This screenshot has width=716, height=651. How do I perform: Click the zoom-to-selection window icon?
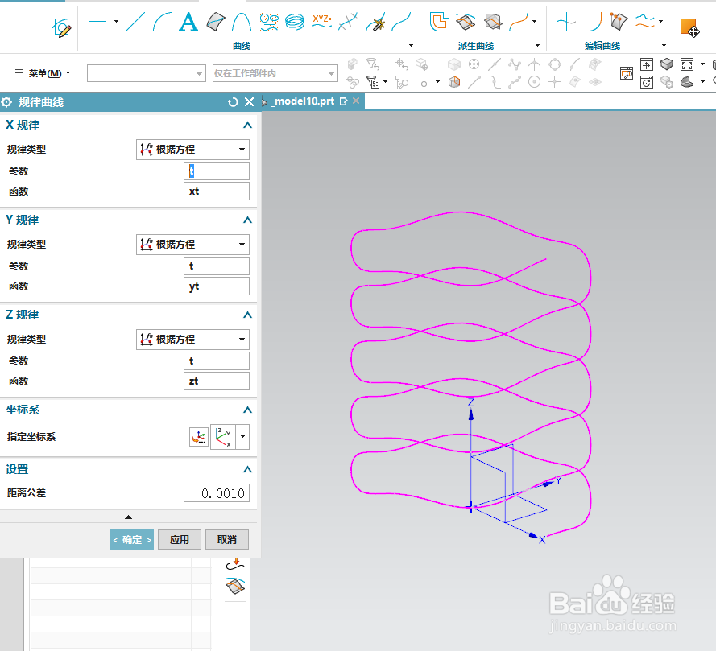tap(627, 73)
